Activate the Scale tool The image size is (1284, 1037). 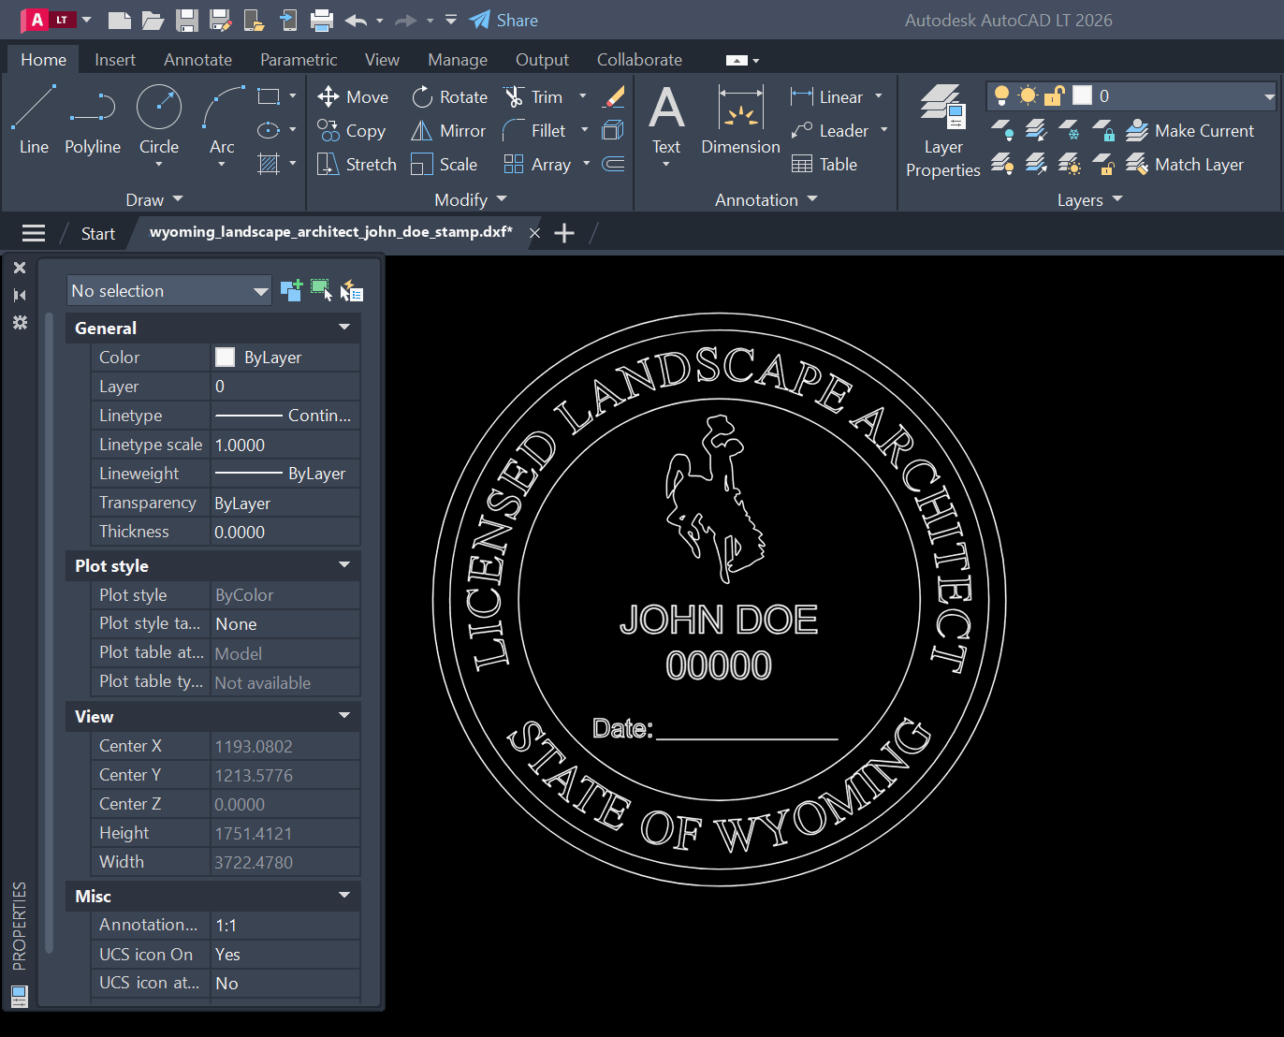(x=445, y=165)
